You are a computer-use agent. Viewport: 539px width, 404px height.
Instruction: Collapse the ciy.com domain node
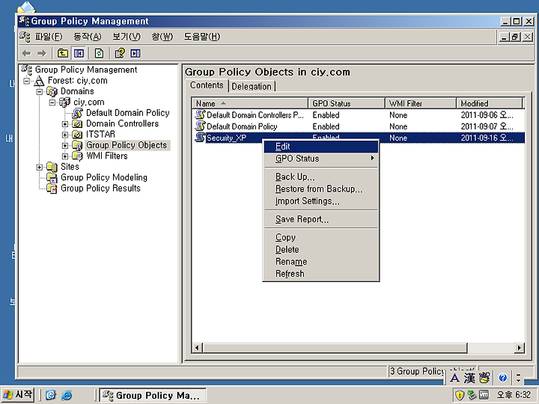(52, 102)
